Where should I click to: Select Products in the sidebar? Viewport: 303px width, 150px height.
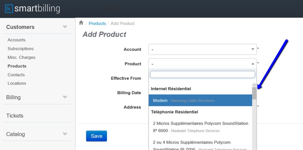17,66
